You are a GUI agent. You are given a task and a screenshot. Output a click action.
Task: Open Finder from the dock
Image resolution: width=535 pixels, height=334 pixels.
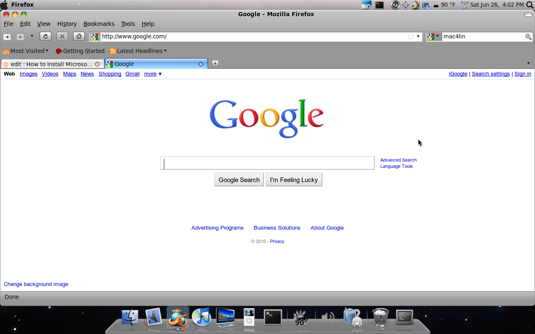point(130,317)
